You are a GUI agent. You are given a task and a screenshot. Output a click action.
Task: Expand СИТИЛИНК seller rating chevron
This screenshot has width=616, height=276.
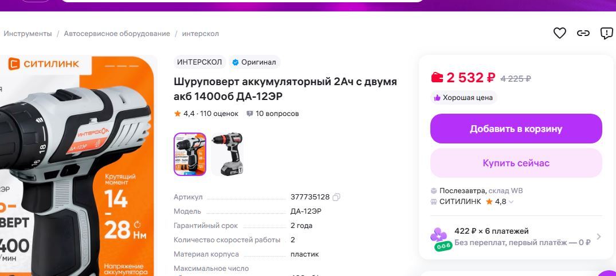511,202
